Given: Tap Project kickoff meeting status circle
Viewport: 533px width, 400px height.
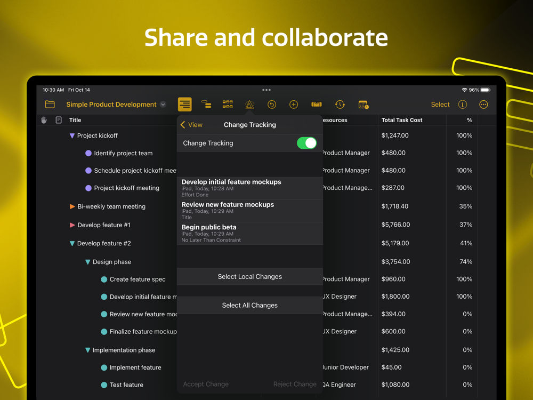Looking at the screenshot, I should tap(88, 188).
